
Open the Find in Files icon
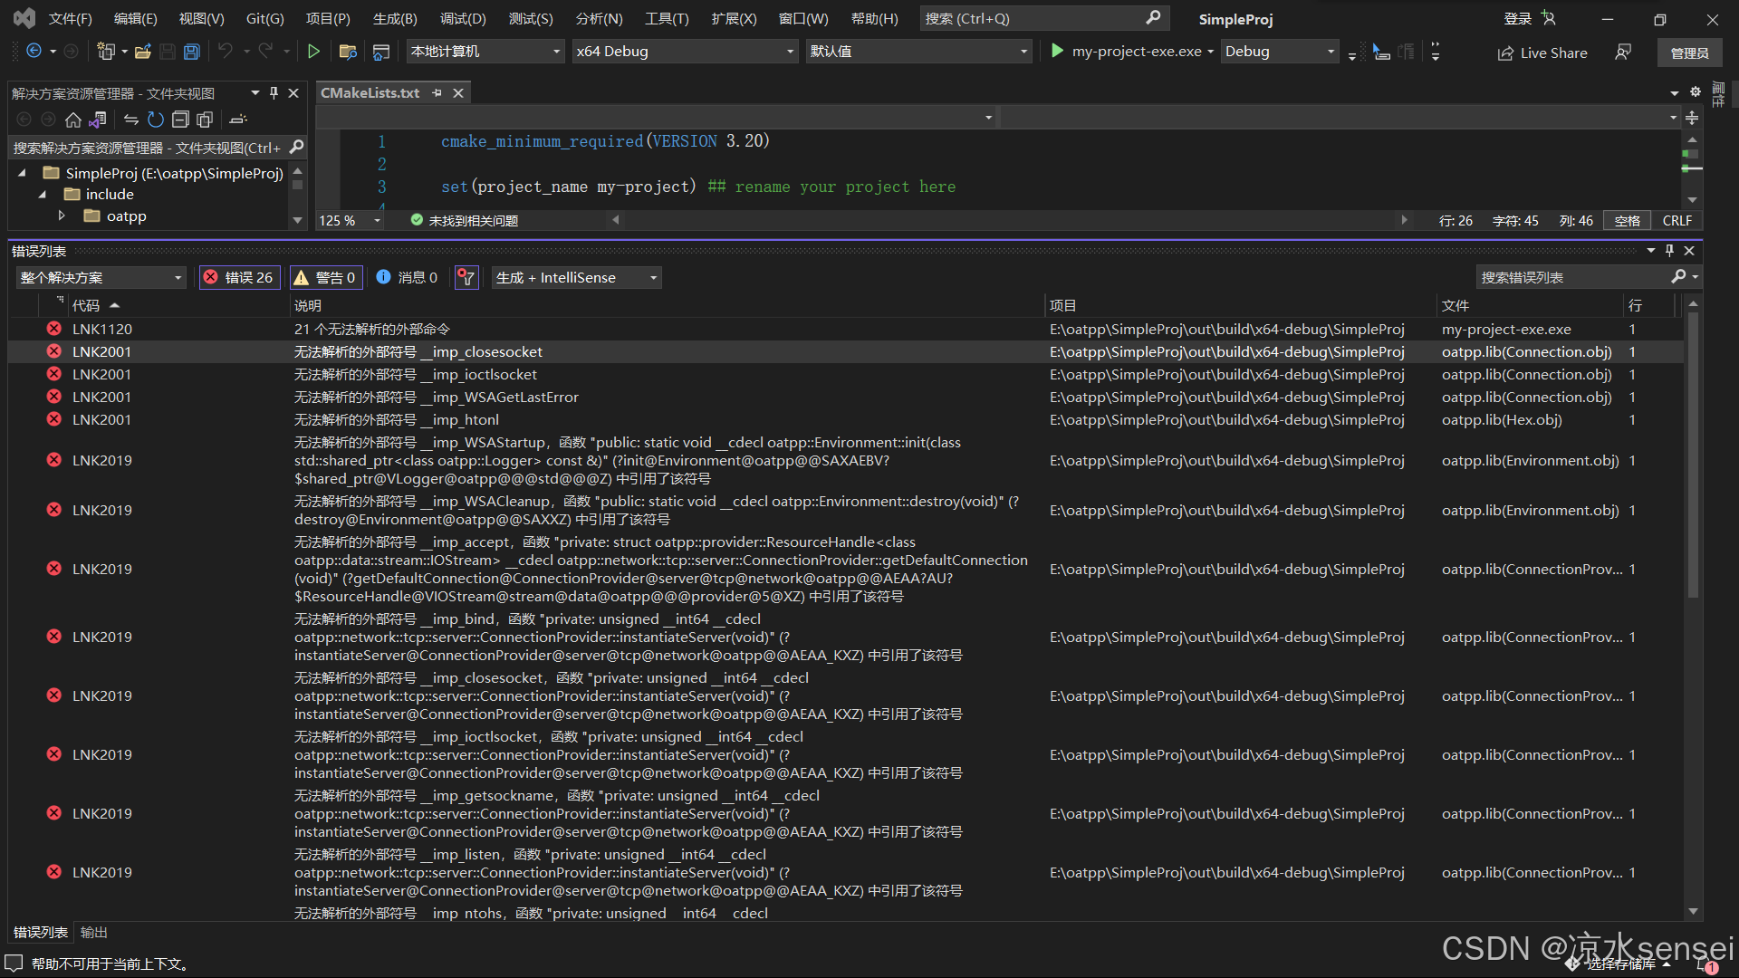(x=347, y=52)
